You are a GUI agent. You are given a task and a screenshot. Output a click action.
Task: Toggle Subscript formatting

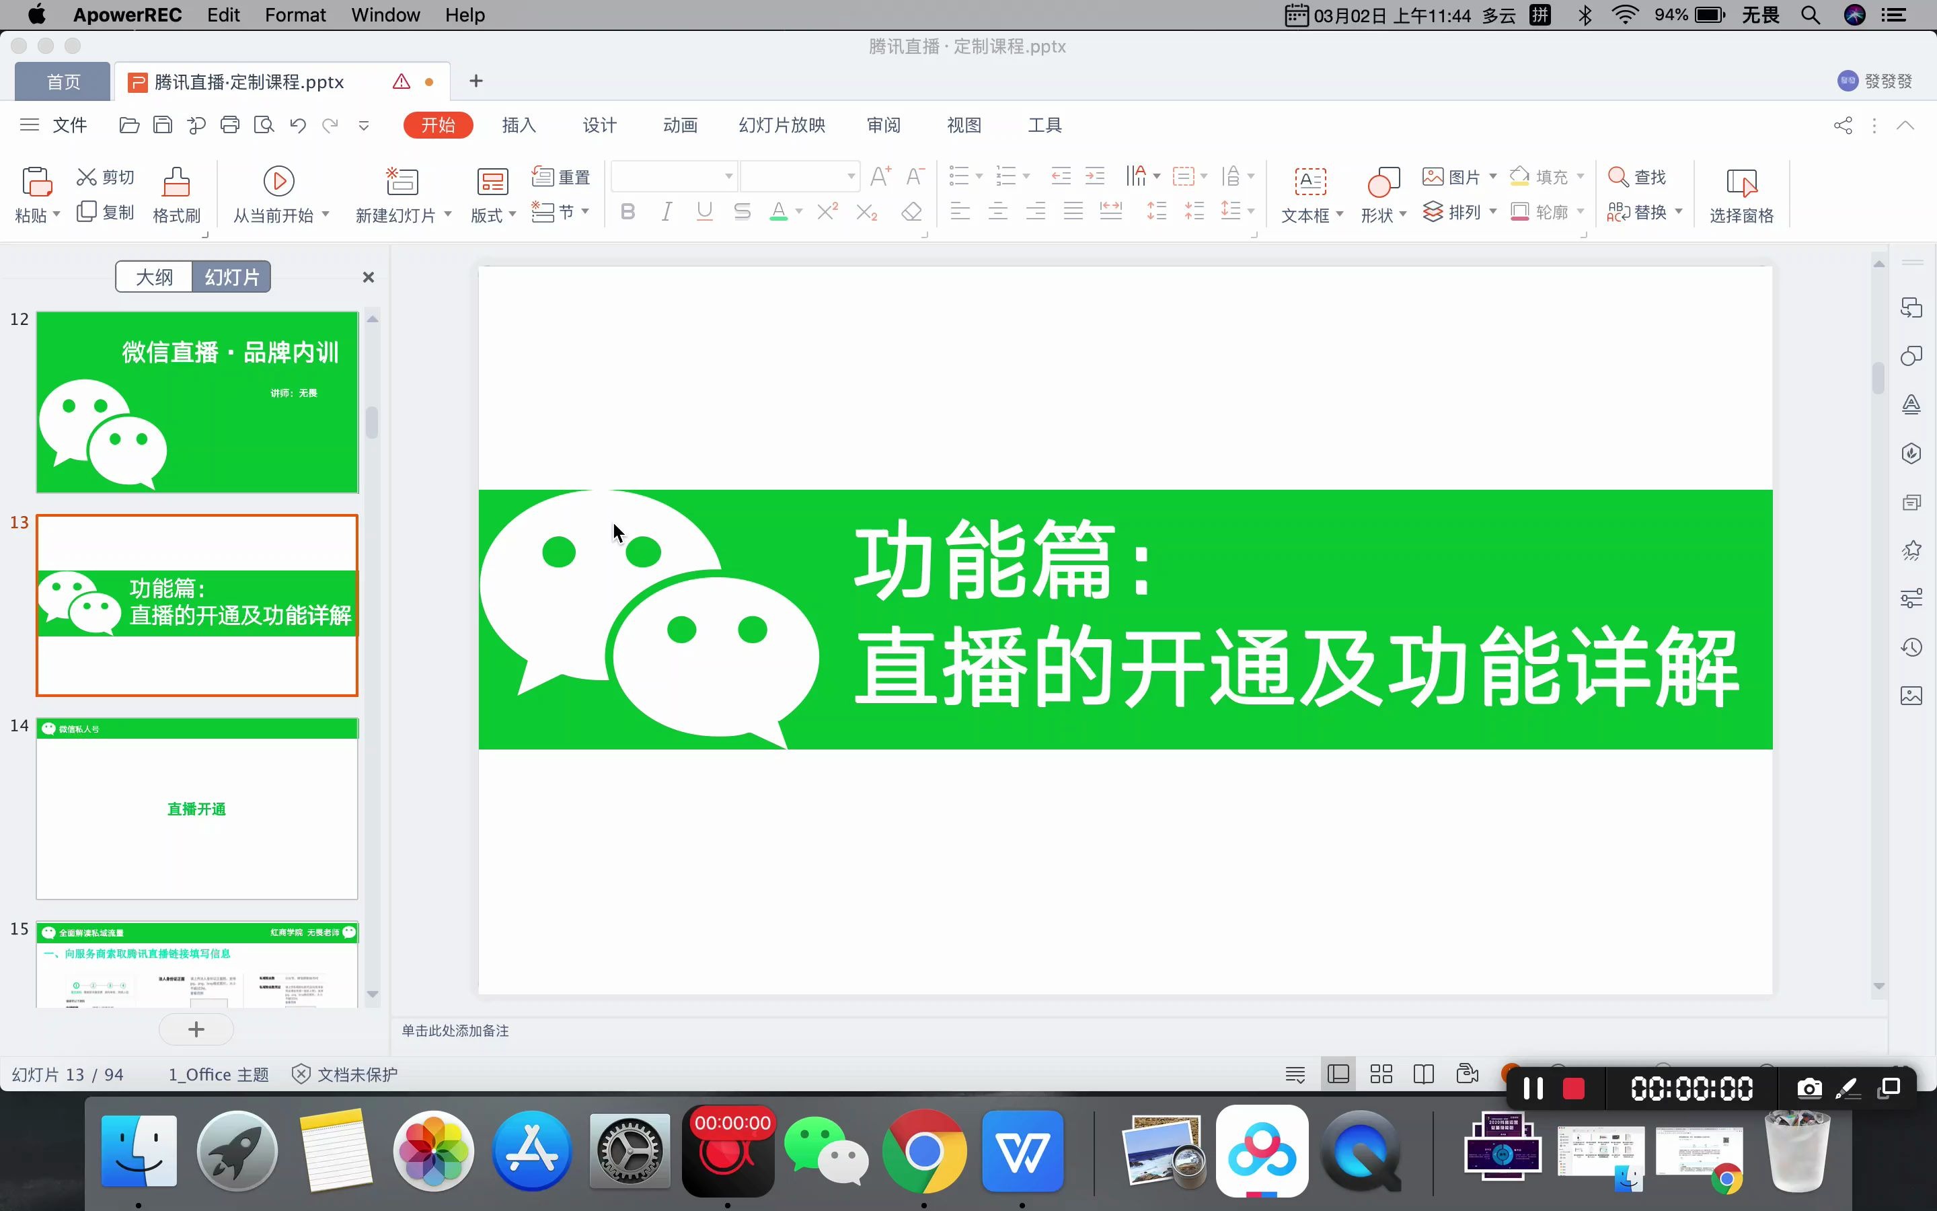[x=867, y=211]
